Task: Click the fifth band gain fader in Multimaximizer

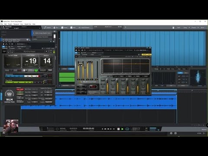Action: [x=148, y=86]
